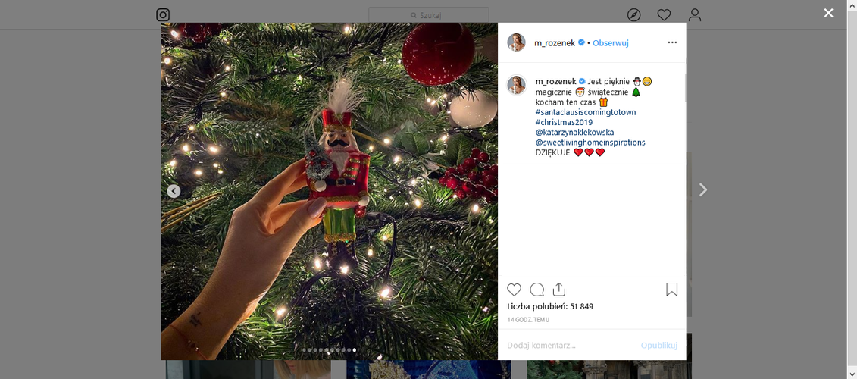
Task: Click the share post icon
Action: point(558,290)
